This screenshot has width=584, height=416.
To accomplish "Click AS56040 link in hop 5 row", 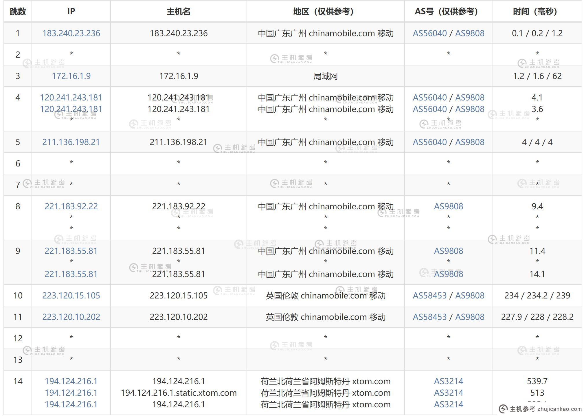I will [430, 142].
